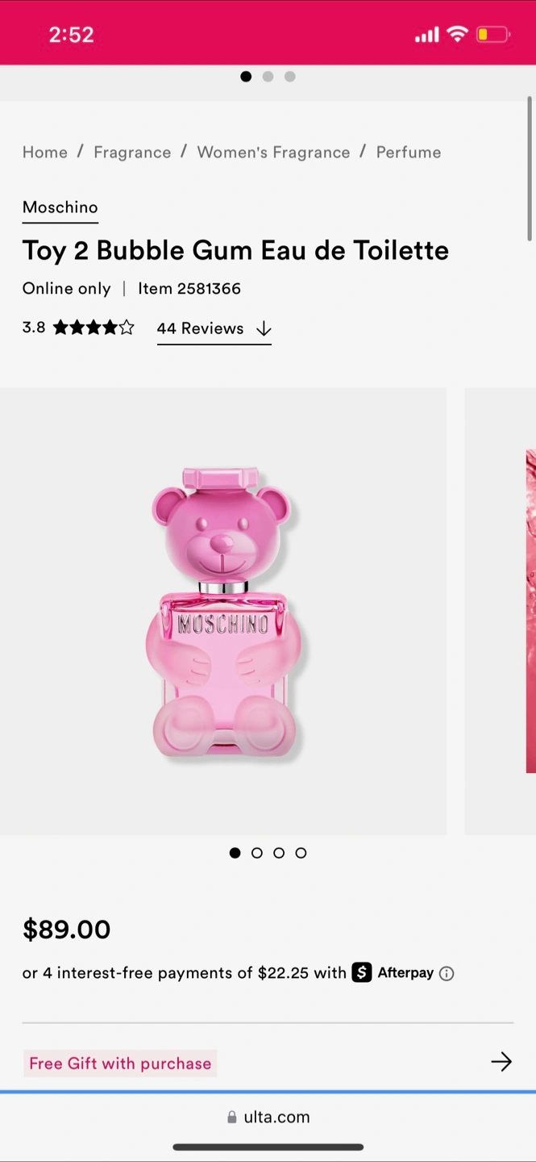This screenshot has height=1162, width=536.
Task: Open the Moschino brand link
Action: [60, 207]
